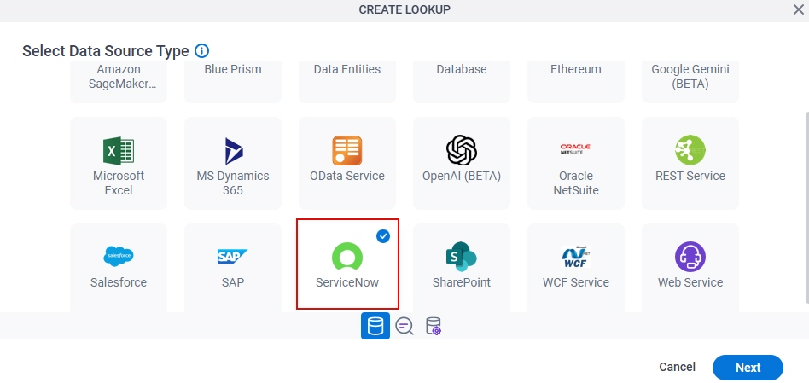
Task: Click the SharePoint label text
Action: [x=462, y=282]
